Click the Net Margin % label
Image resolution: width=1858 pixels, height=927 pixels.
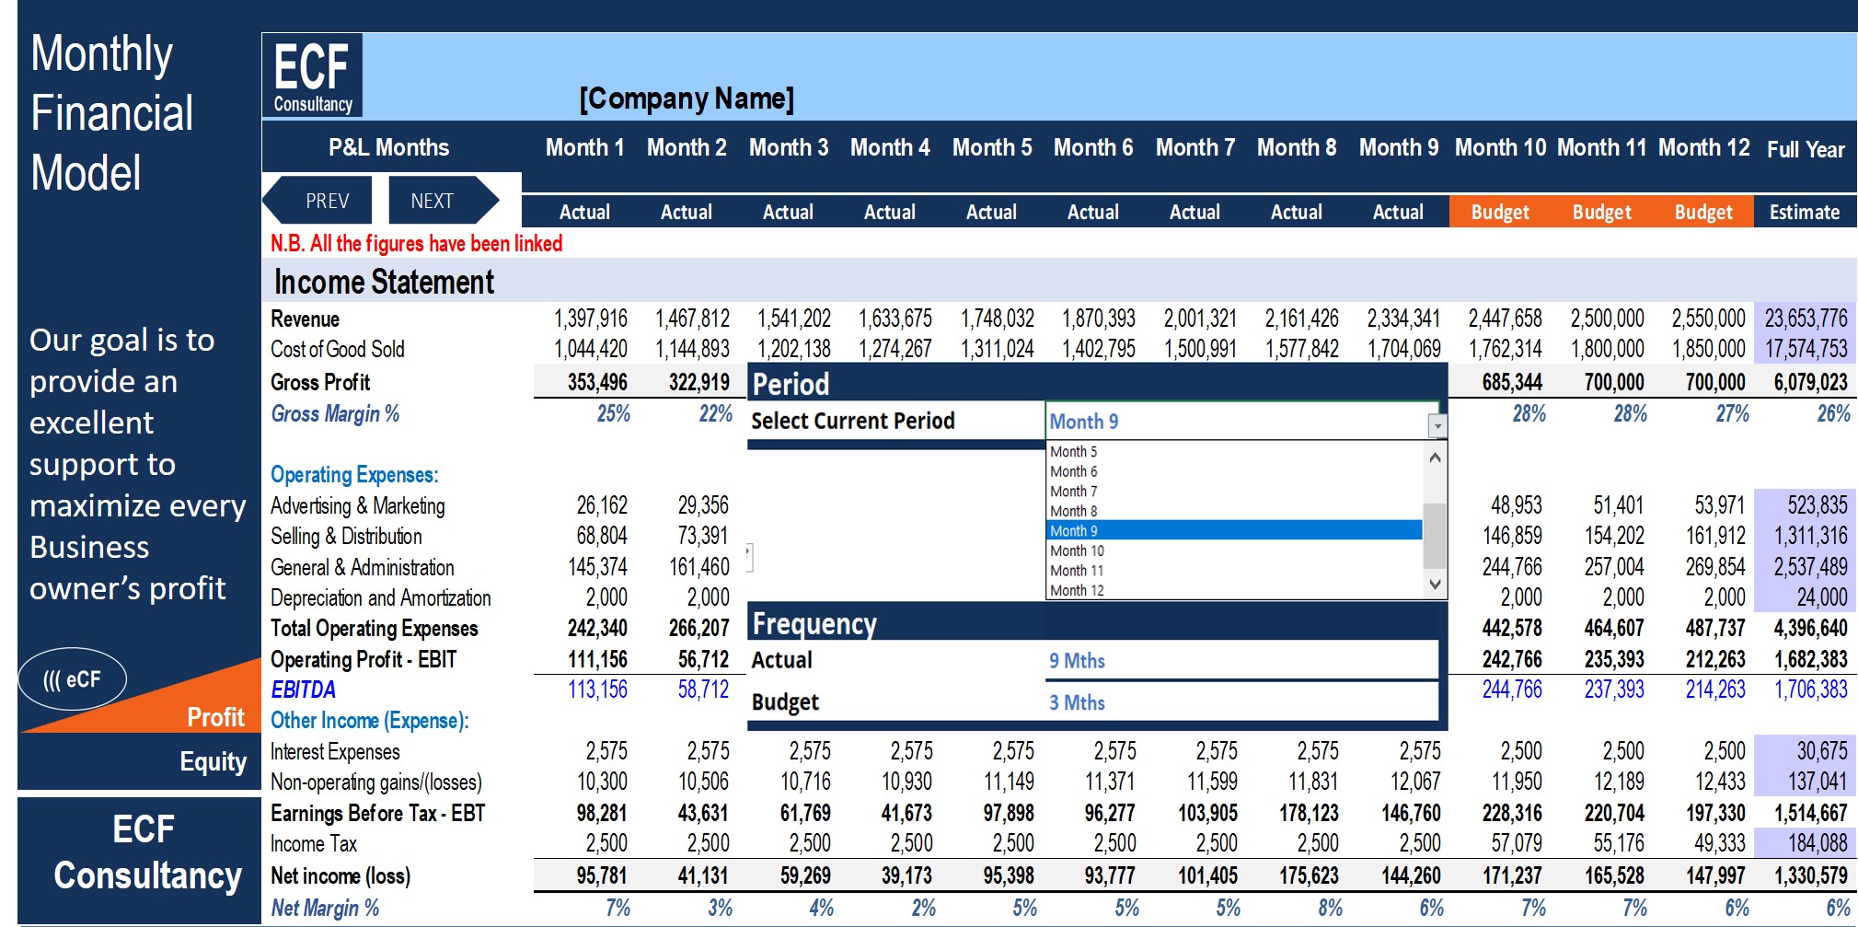point(324,908)
